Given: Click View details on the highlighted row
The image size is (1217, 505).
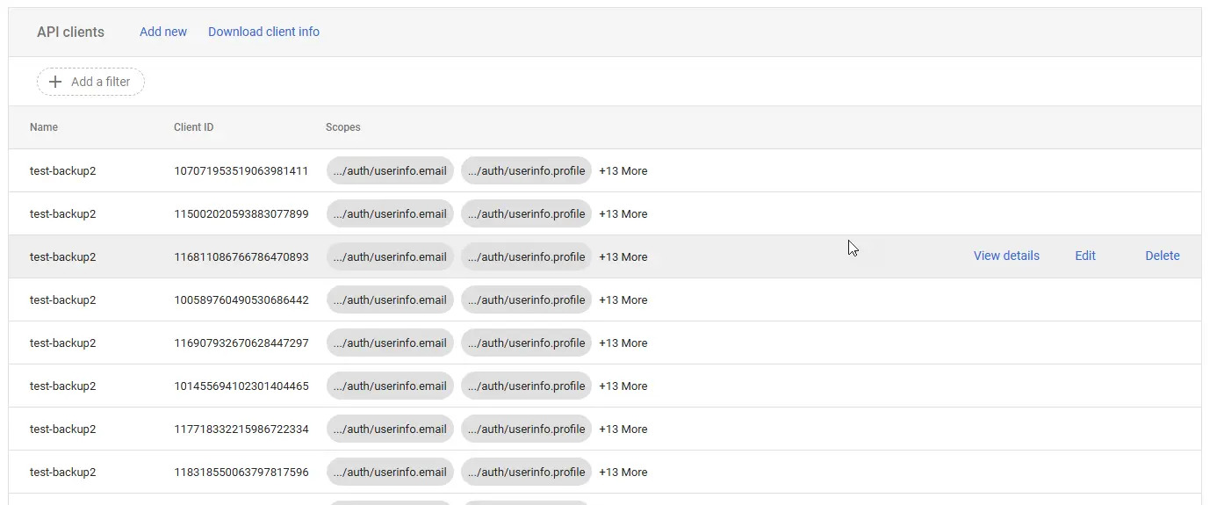Looking at the screenshot, I should pos(1006,256).
